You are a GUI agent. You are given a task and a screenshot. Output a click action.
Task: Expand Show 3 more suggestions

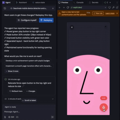[12, 71]
